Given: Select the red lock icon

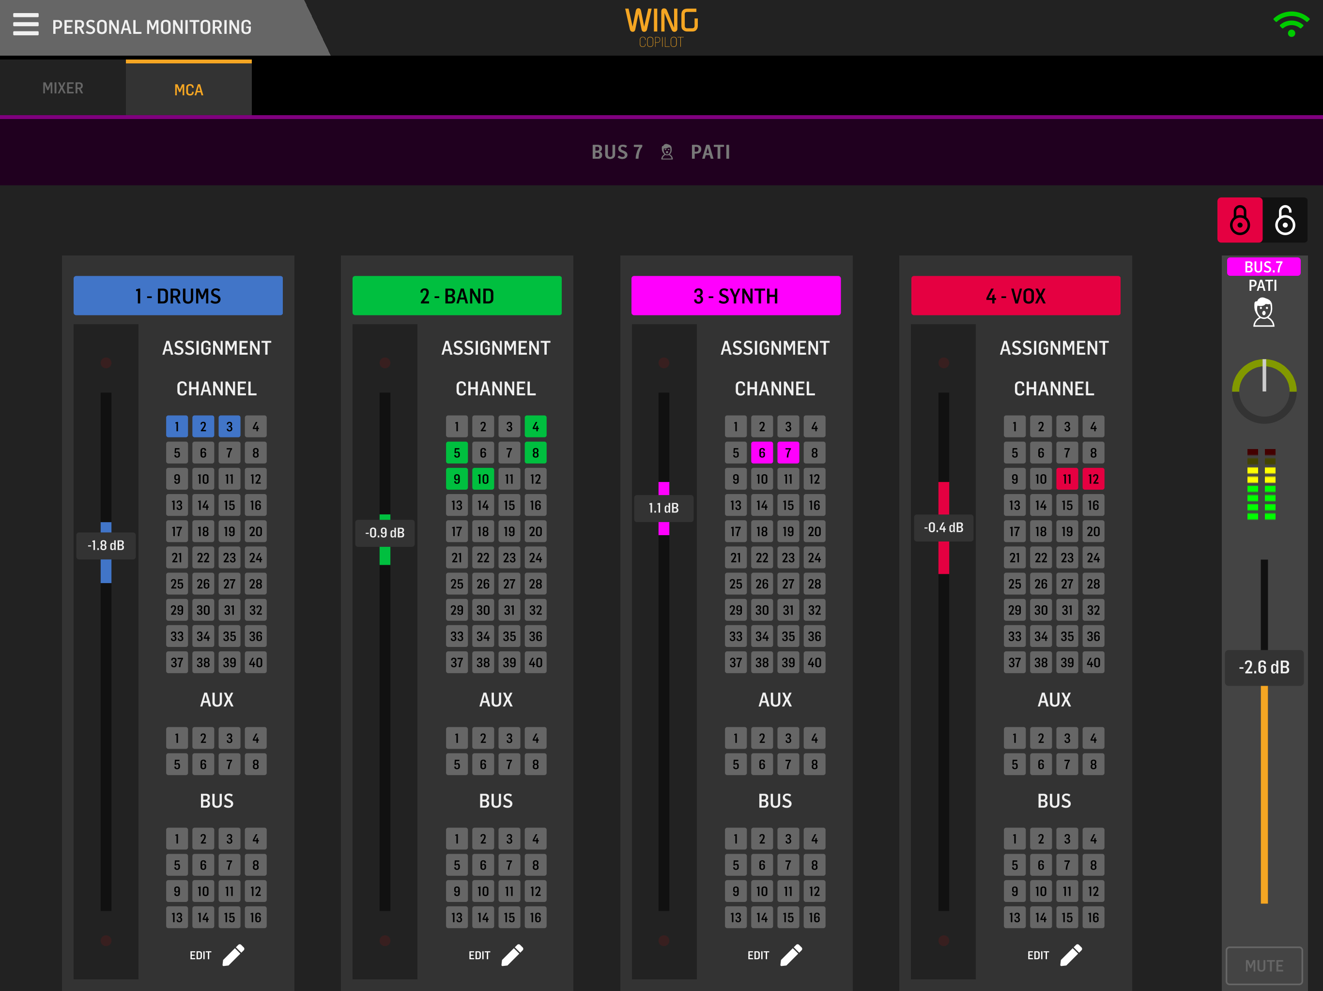Looking at the screenshot, I should click(1240, 220).
